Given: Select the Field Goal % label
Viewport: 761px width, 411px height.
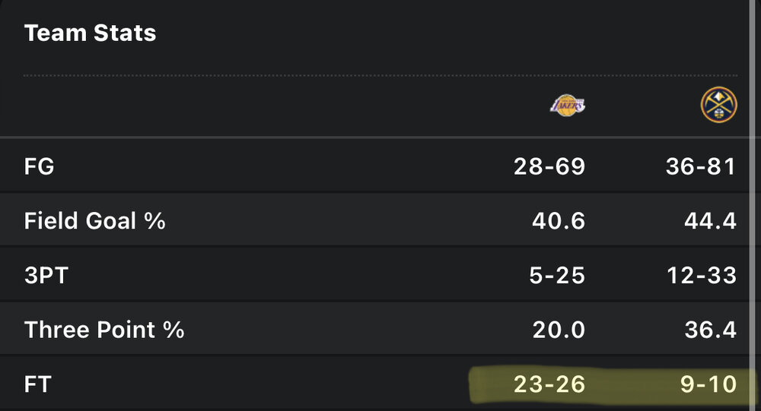Looking at the screenshot, I should point(95,221).
